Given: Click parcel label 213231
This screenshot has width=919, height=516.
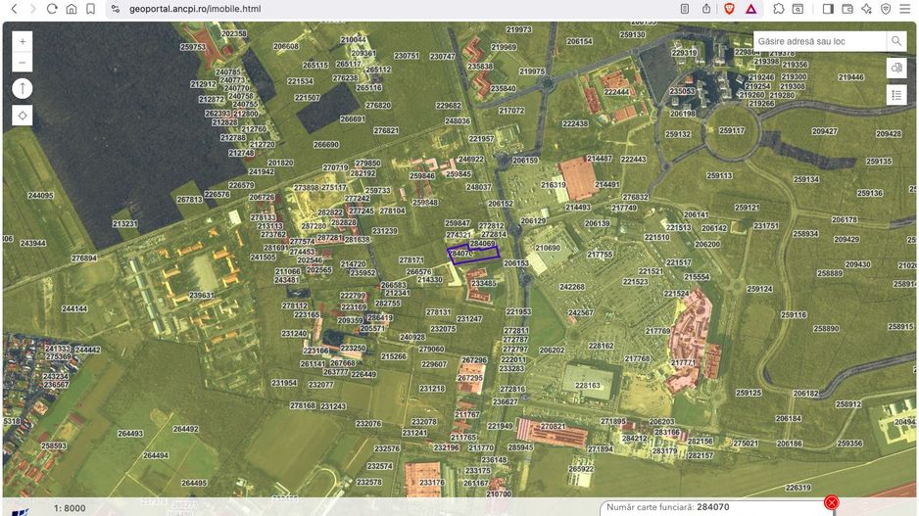Looking at the screenshot, I should 124,224.
